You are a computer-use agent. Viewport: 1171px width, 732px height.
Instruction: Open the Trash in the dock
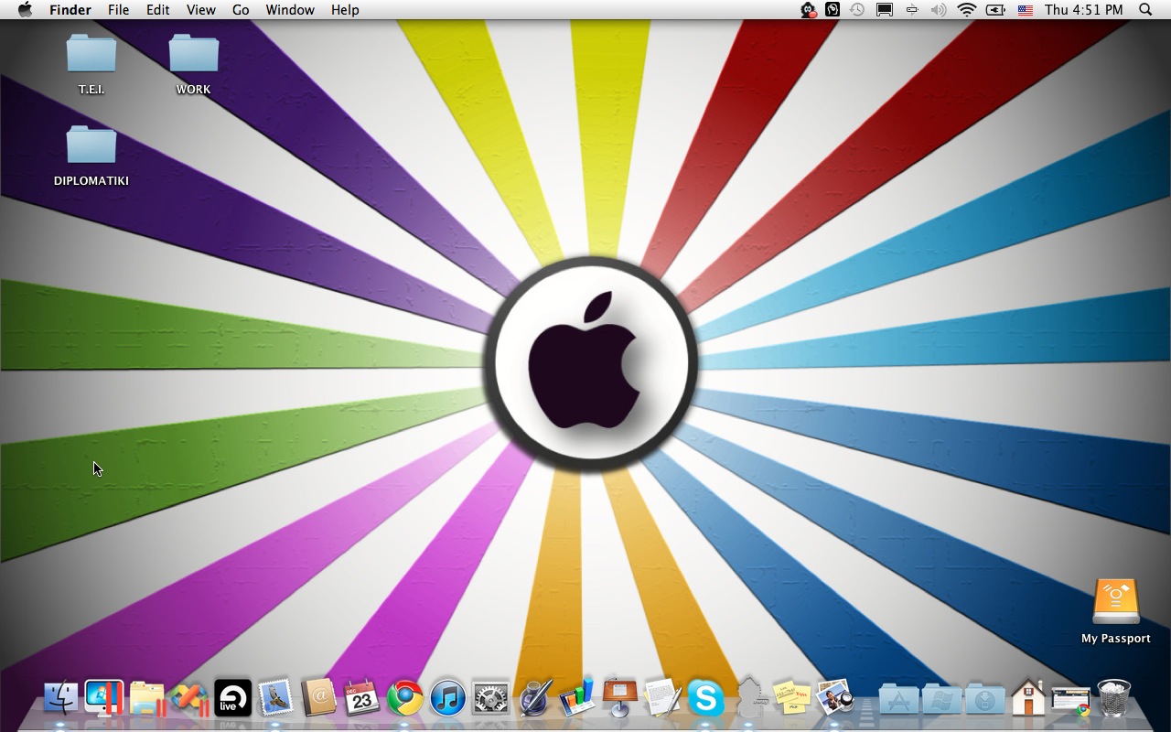tap(1113, 698)
